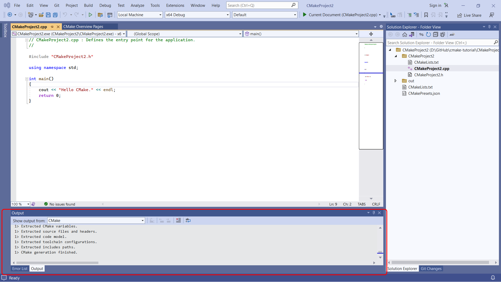This screenshot has width=501, height=282.
Task: Click the Find in Files toolbar icon
Action: [100, 15]
